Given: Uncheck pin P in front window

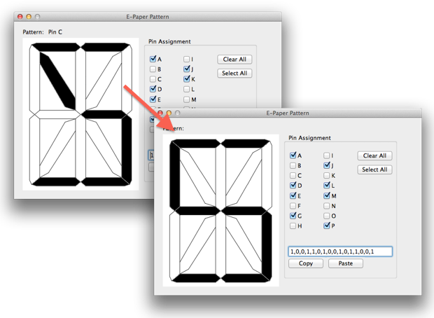Looking at the screenshot, I should pos(327,226).
